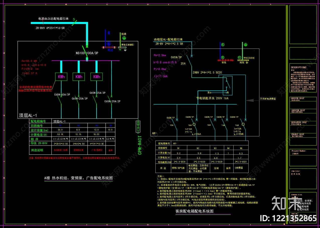
Task: Select the KWh meter box above C65N-63A/3P
Action: [x=61, y=77]
